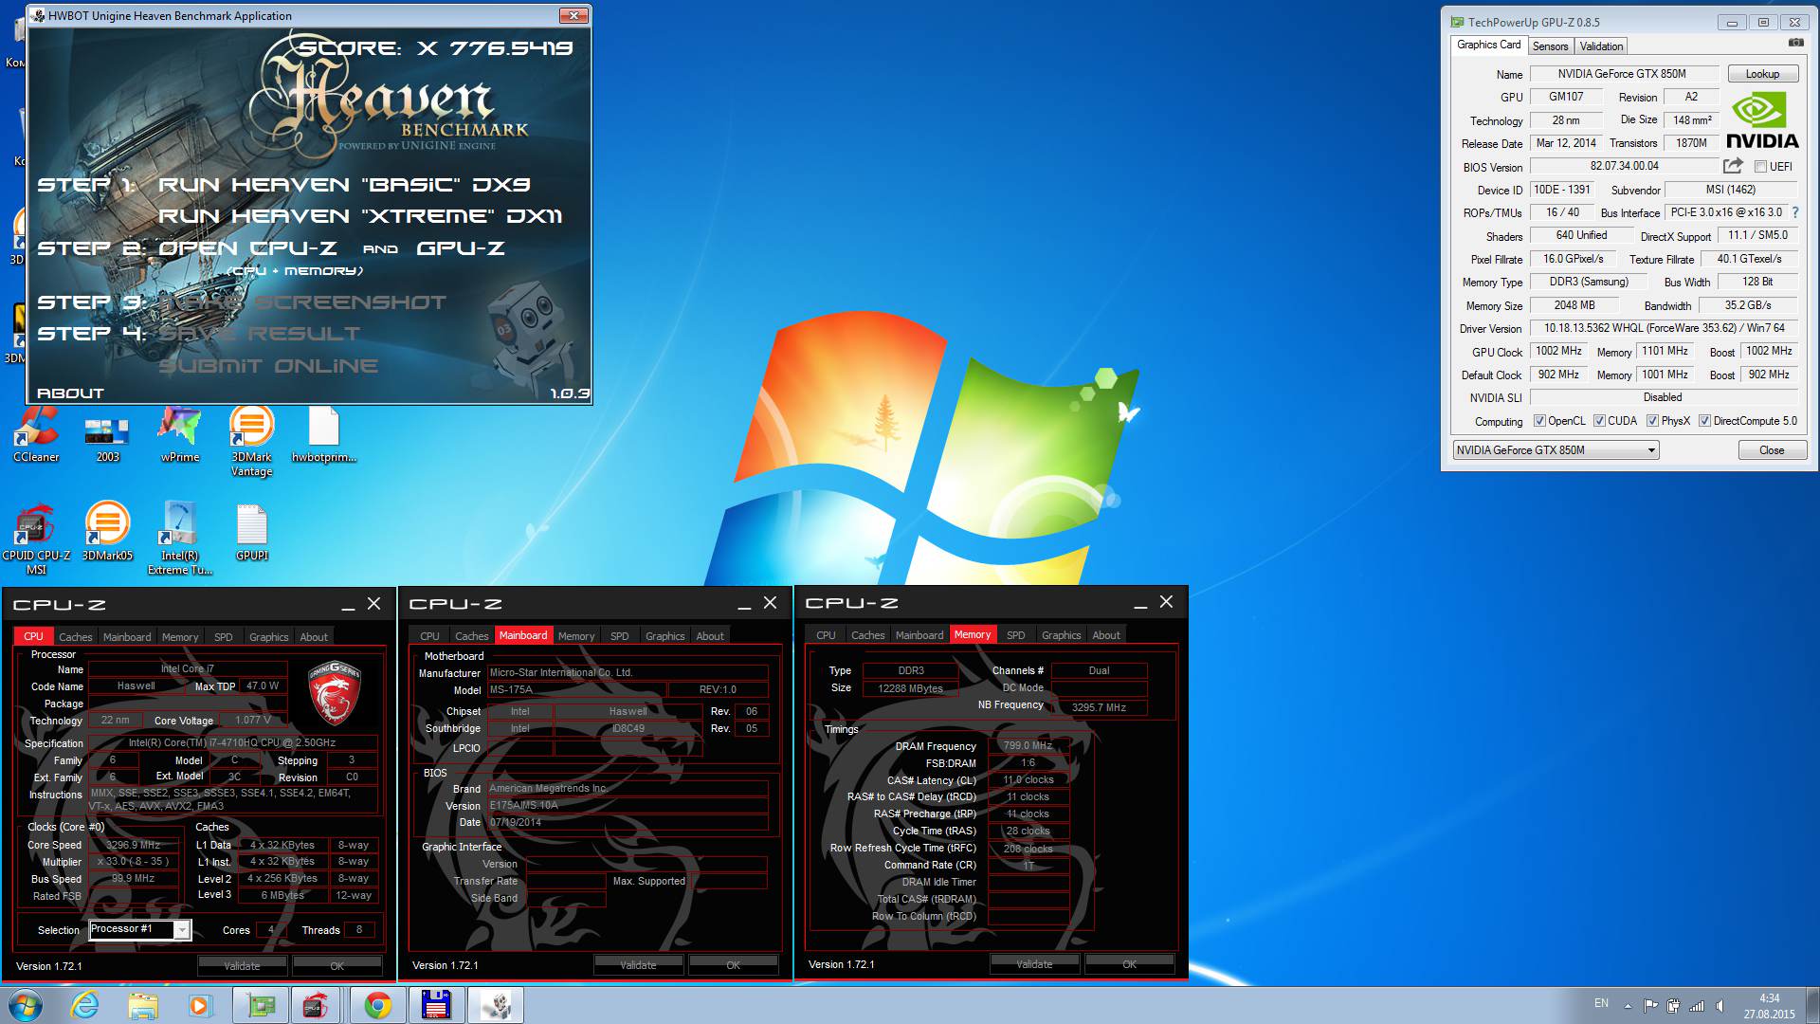Click Run Heaven Xtreme DX11 option
The height and width of the screenshot is (1024, 1820).
coord(360,216)
